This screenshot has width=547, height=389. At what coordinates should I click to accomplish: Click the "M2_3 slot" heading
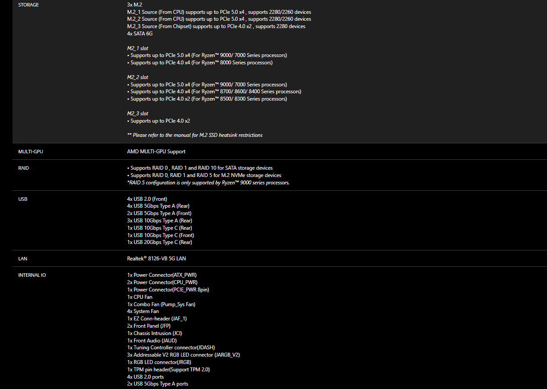[137, 114]
